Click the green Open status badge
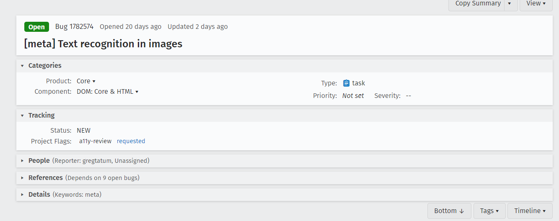 (36, 27)
